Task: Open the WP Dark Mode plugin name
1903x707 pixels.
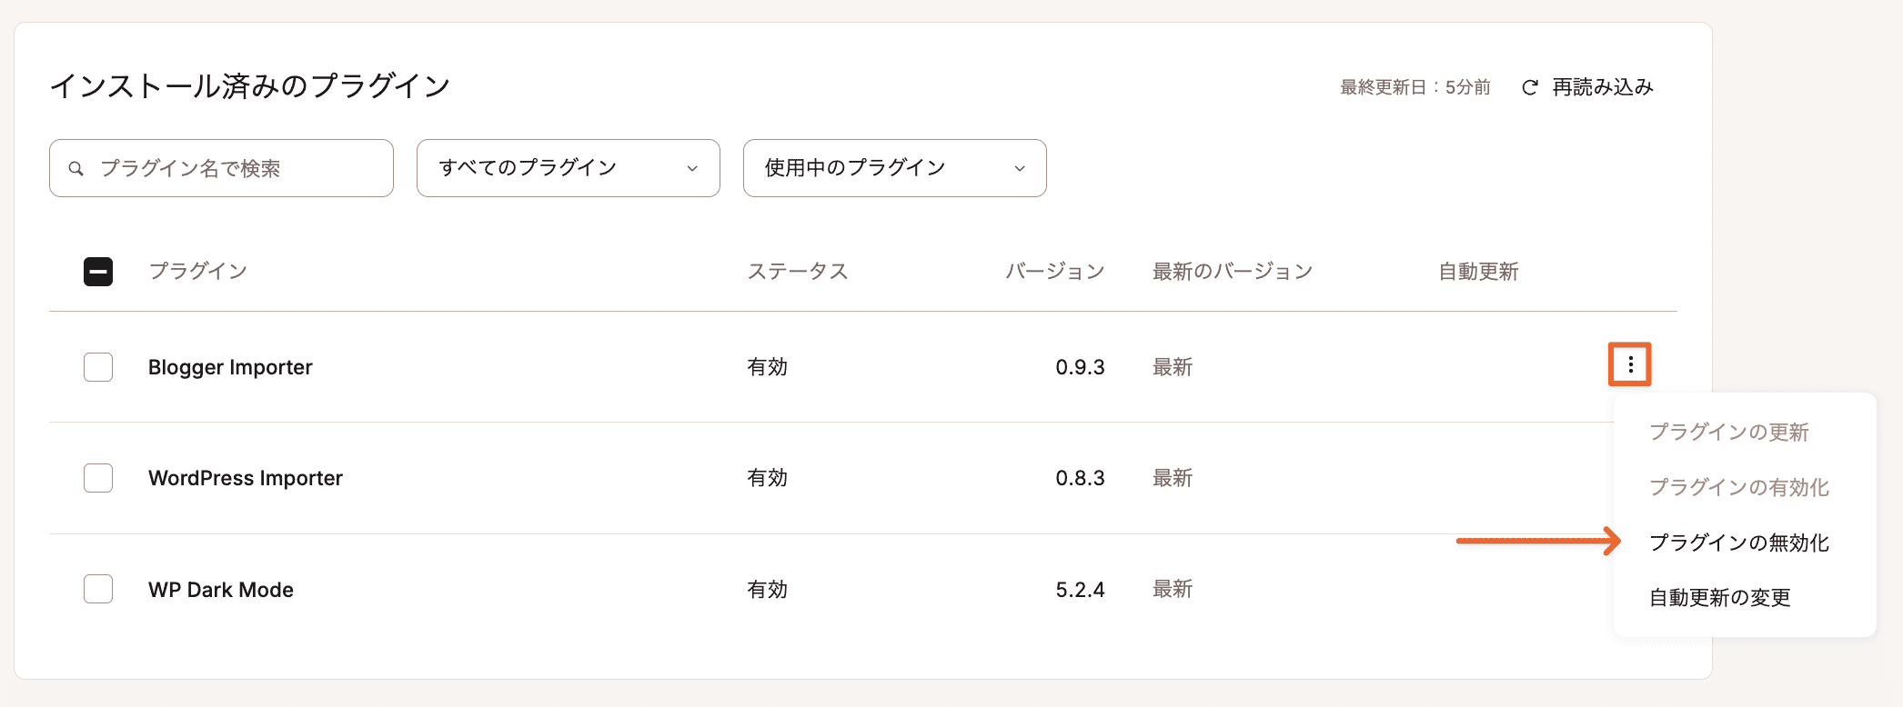Action: pos(220,589)
